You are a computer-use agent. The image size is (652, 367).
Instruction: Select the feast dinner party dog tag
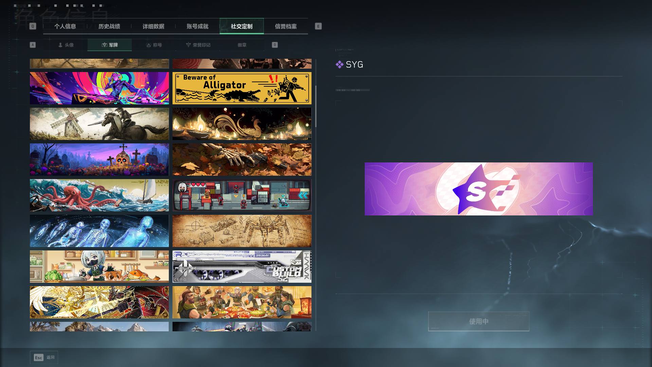tap(242, 302)
